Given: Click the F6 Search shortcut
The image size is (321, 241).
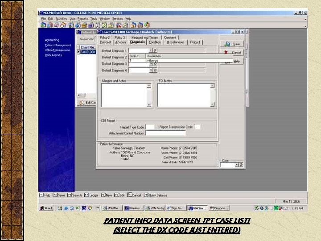Looking at the screenshot, I should click(74, 195).
